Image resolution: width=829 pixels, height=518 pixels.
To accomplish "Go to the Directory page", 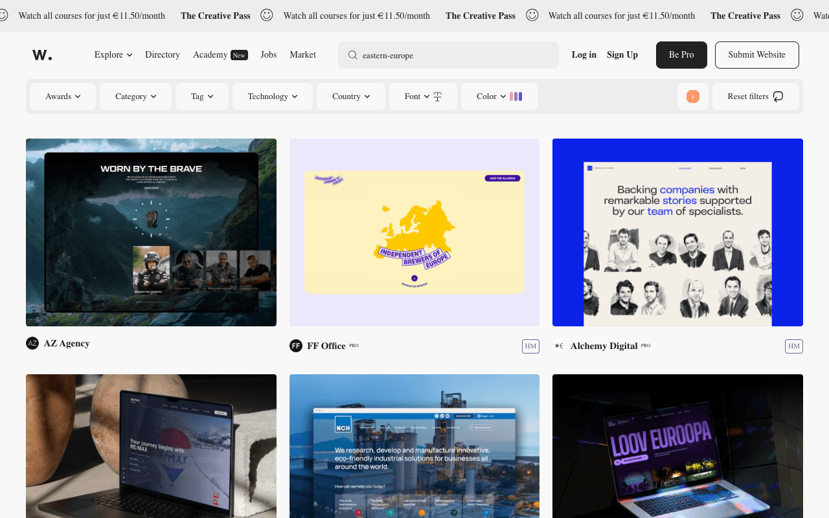I will (163, 54).
